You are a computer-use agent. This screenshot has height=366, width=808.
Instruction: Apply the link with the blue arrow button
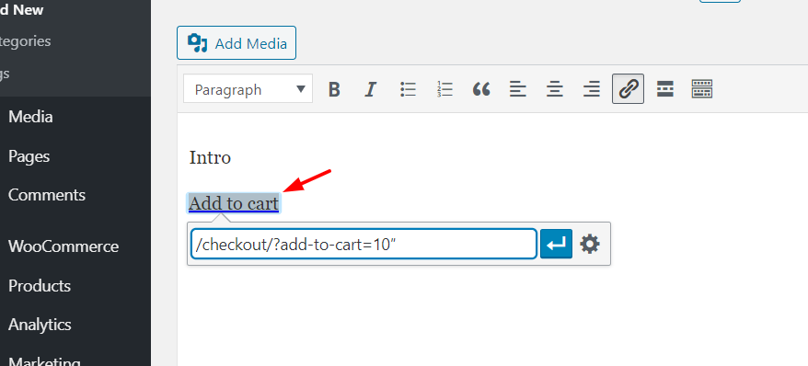[x=556, y=244]
